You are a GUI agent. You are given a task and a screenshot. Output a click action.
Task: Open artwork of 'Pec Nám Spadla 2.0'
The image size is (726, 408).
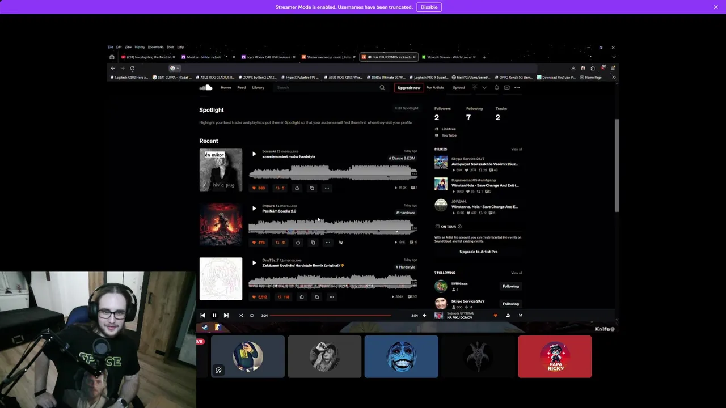[221, 224]
